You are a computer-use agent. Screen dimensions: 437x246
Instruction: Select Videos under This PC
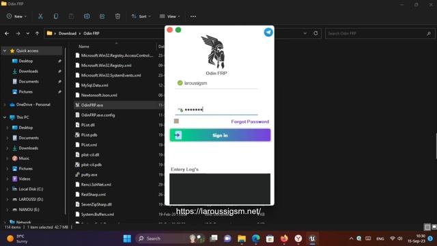pyautogui.click(x=25, y=179)
